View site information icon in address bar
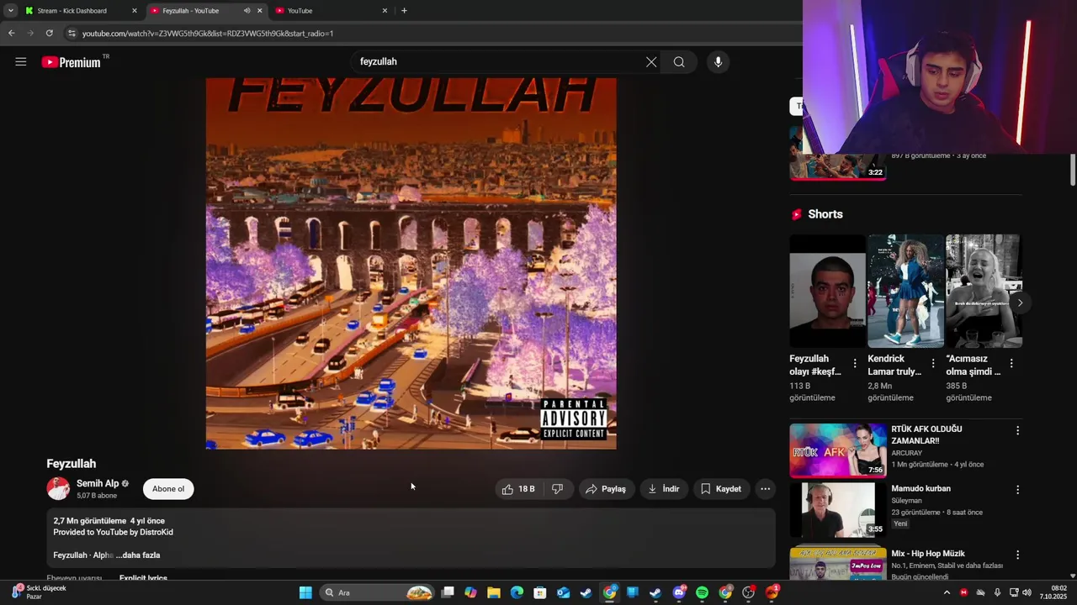Viewport: 1077px width, 605px height. 72,34
